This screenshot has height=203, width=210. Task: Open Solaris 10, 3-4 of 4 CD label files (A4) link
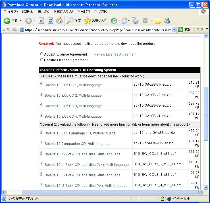86,186
